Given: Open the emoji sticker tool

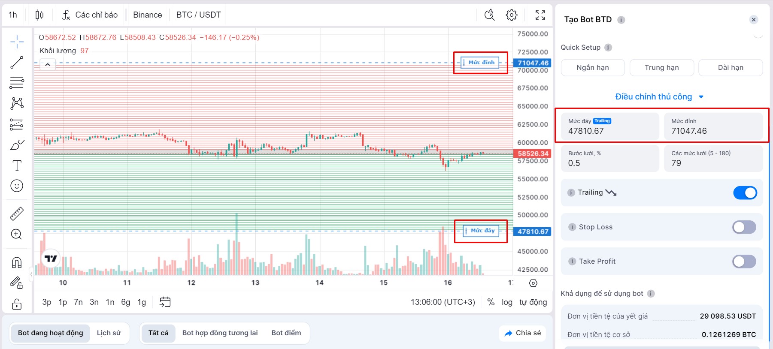Looking at the screenshot, I should [17, 186].
